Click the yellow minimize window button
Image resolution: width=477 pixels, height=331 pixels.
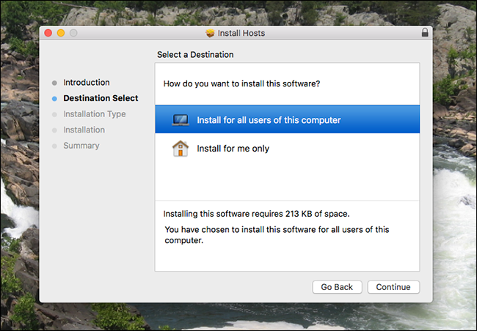pos(61,33)
